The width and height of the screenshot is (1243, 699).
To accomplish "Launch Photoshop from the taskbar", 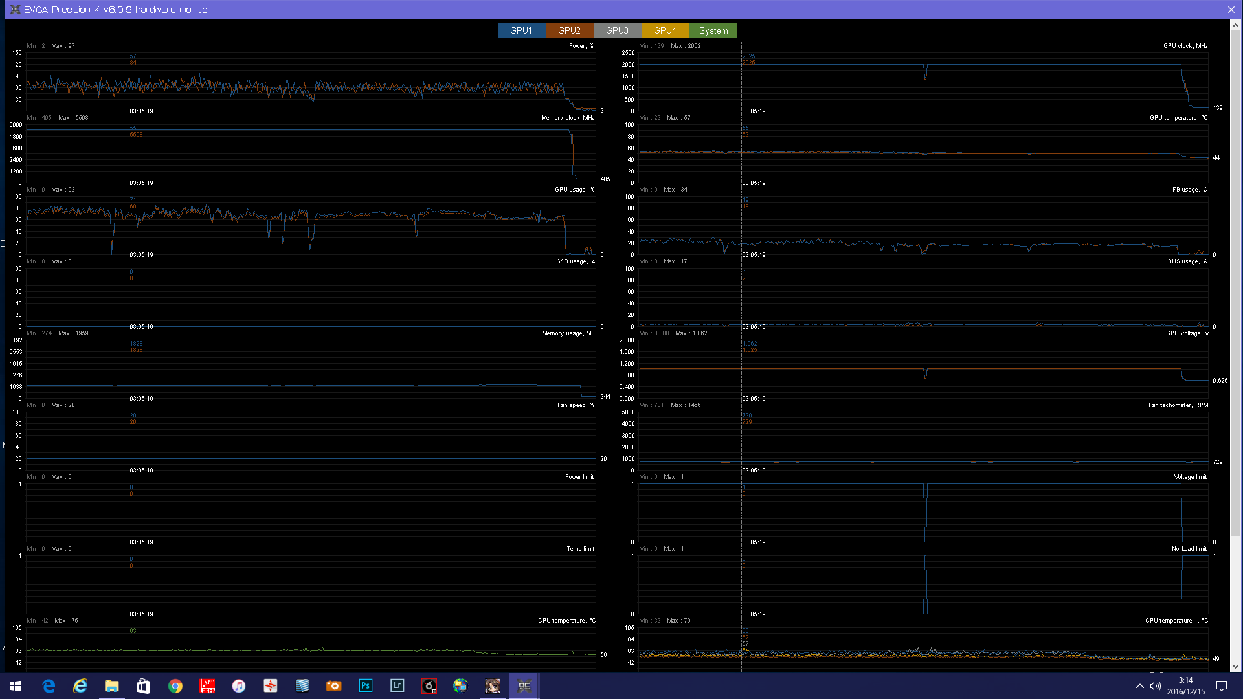I will click(x=366, y=685).
